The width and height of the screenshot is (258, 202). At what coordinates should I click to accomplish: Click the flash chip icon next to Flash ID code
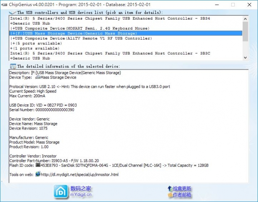(38, 165)
